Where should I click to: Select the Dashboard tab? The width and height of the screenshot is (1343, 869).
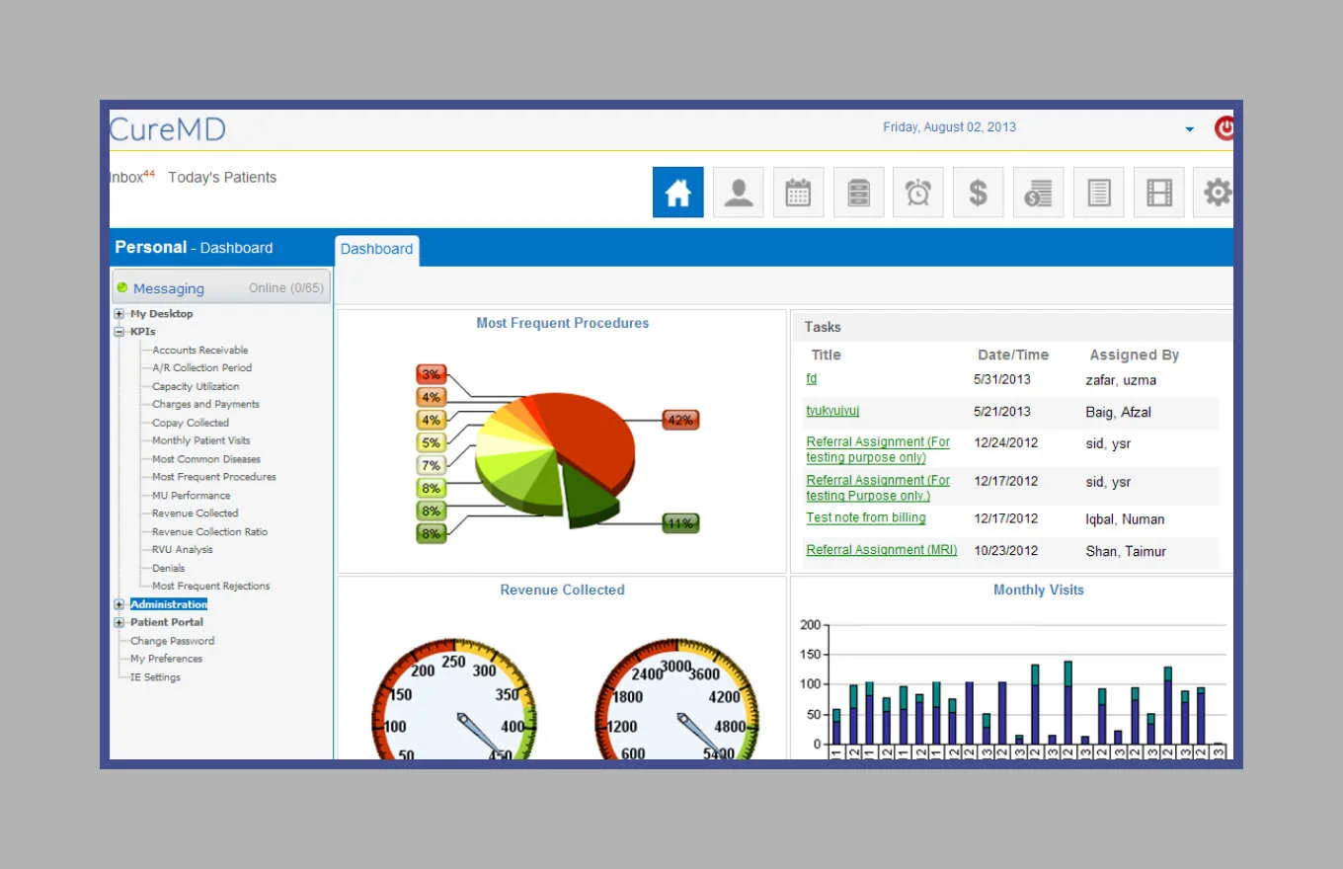(376, 250)
